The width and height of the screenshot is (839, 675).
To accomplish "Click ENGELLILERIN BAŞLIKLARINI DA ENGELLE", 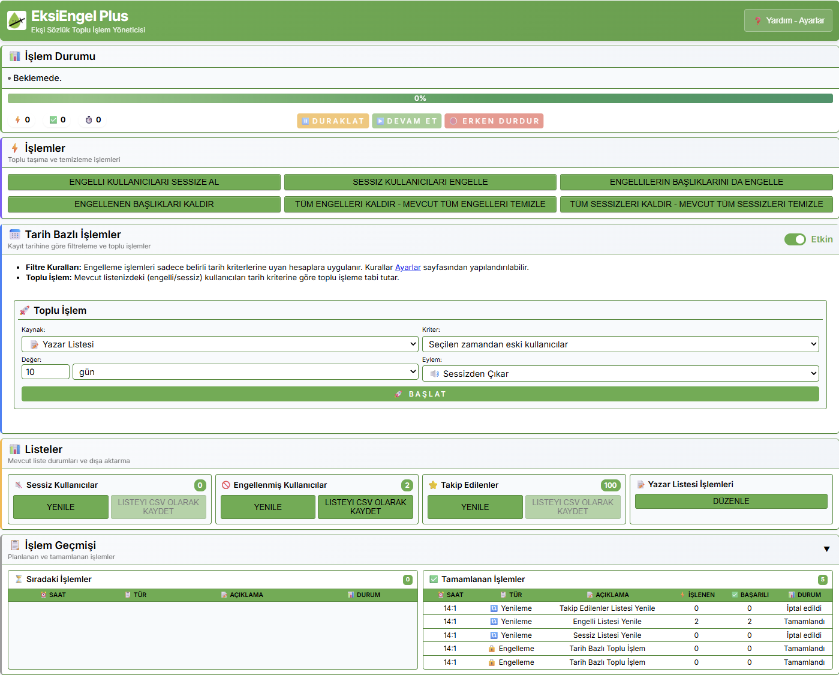I will click(x=696, y=182).
